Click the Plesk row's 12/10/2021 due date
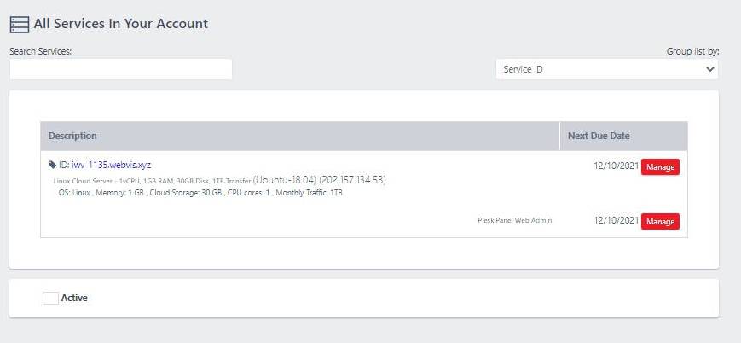The width and height of the screenshot is (741, 343). pyautogui.click(x=616, y=220)
